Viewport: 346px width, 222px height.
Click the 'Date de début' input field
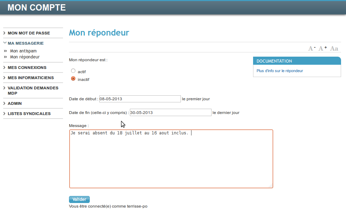click(140, 99)
